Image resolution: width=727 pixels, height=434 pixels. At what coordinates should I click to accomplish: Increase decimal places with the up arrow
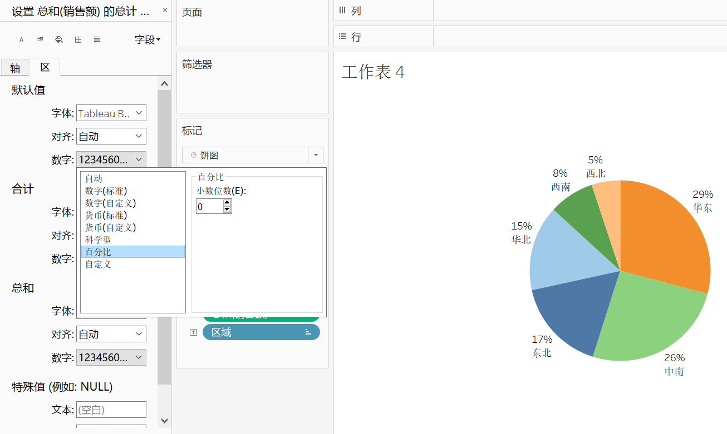pos(227,203)
